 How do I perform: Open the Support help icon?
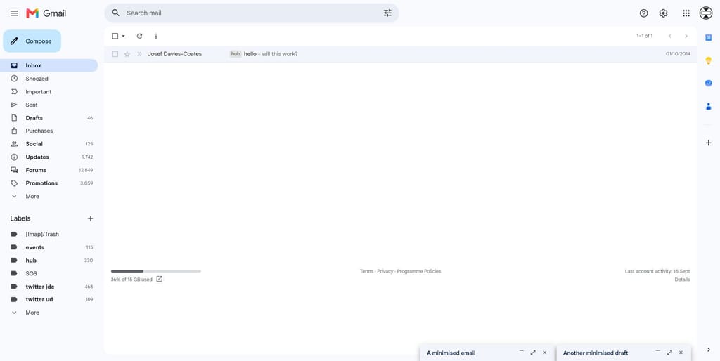pyautogui.click(x=644, y=13)
